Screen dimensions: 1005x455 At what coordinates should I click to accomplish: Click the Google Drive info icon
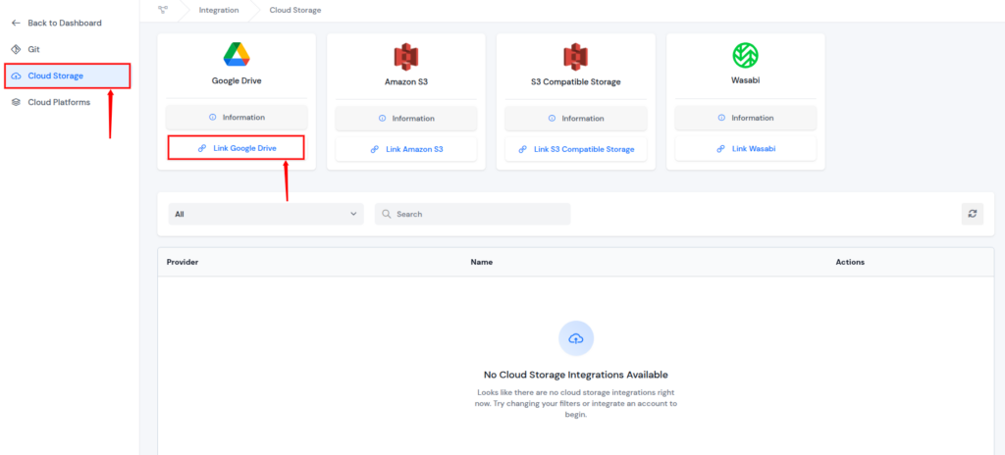pyautogui.click(x=213, y=118)
